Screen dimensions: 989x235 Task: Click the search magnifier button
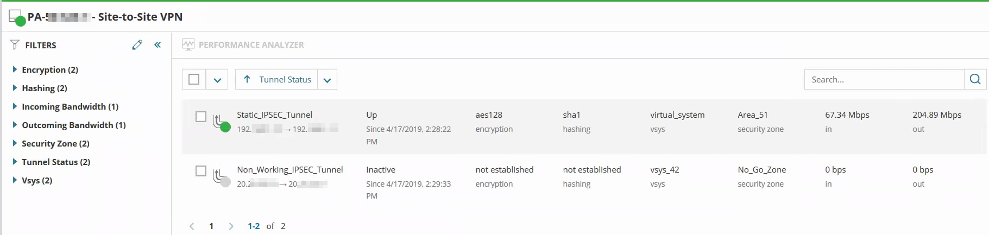click(x=975, y=79)
